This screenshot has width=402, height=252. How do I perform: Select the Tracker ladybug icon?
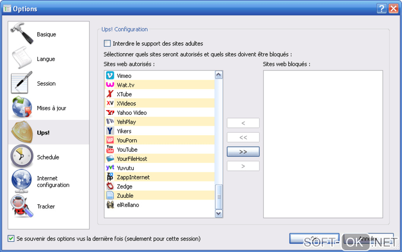point(22,206)
